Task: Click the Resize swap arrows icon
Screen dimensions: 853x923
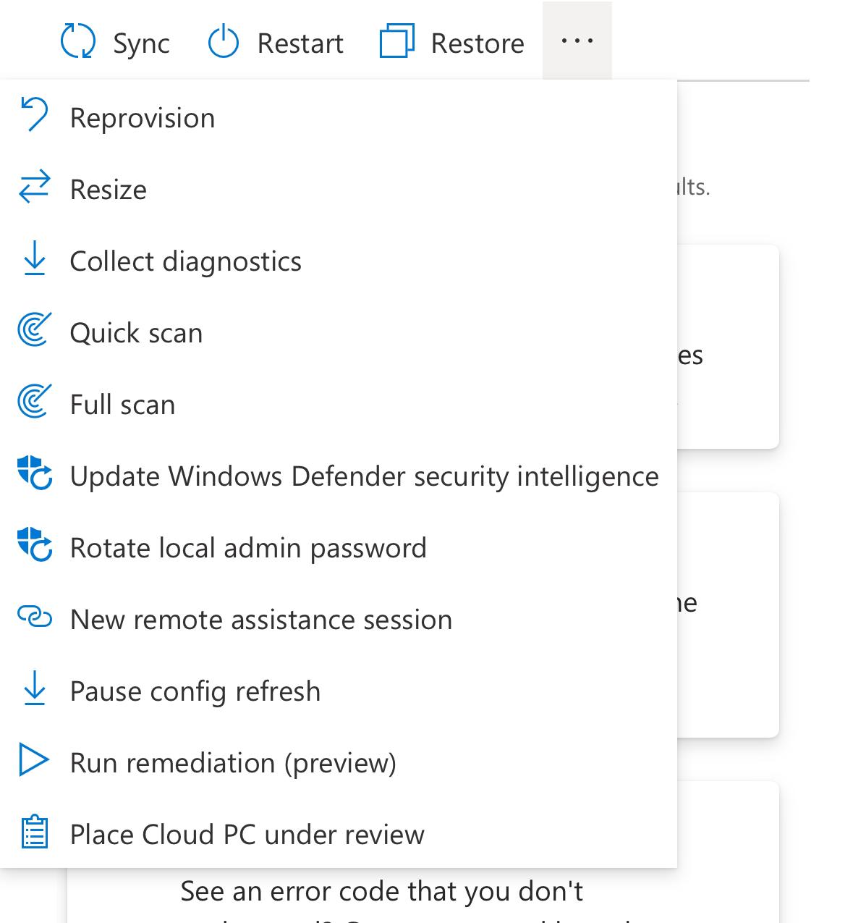Action: point(34,187)
